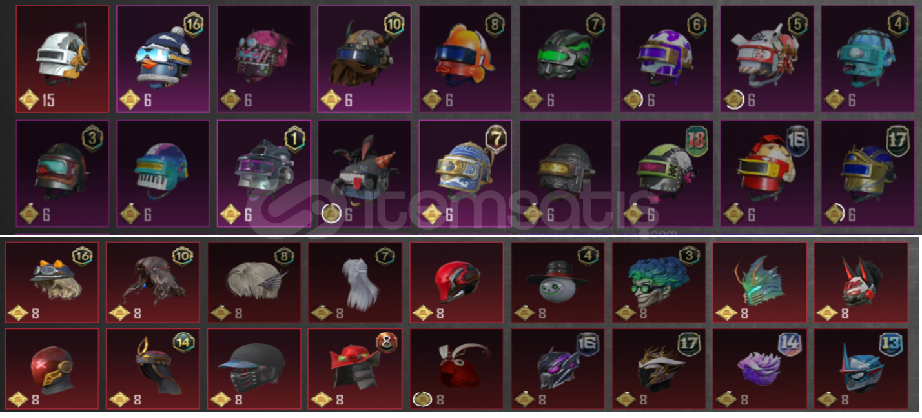Screen dimensions: 922x418
Task: Pick the bearded Viking horned helmet
Action: tap(364, 59)
